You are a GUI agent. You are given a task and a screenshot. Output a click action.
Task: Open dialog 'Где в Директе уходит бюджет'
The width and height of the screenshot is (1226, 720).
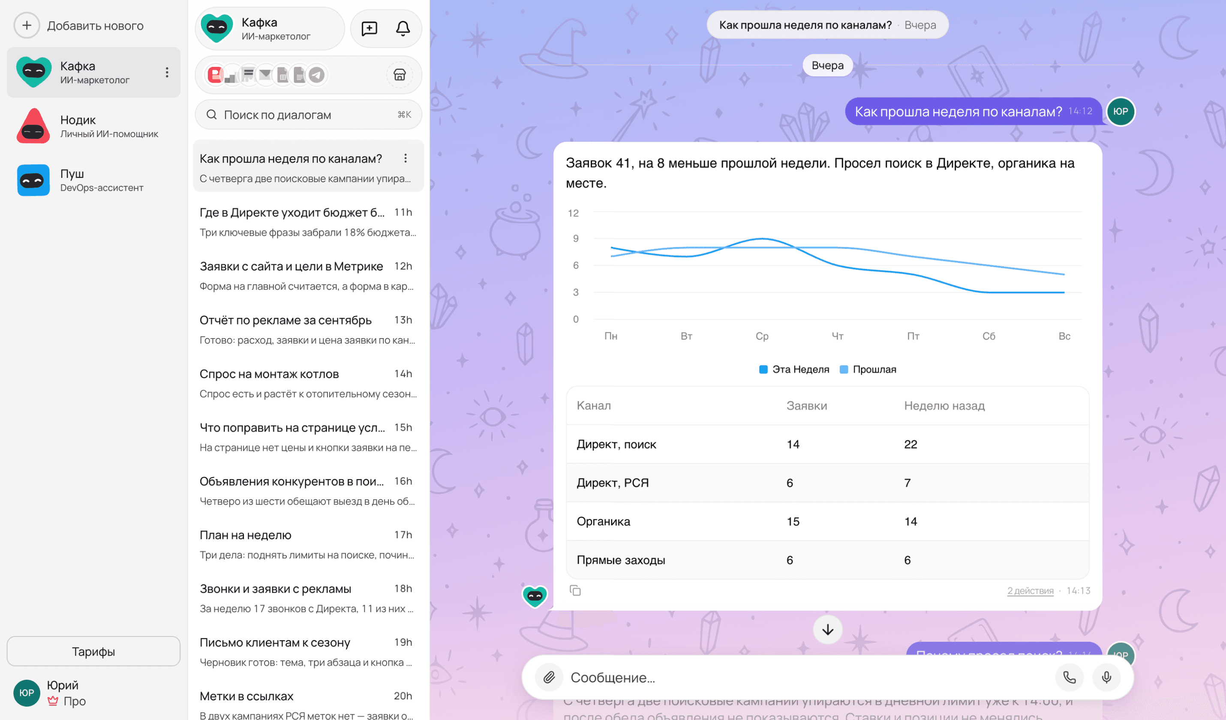[x=309, y=222]
